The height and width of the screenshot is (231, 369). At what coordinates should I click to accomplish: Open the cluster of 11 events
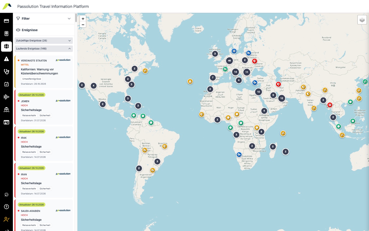[x=247, y=72]
